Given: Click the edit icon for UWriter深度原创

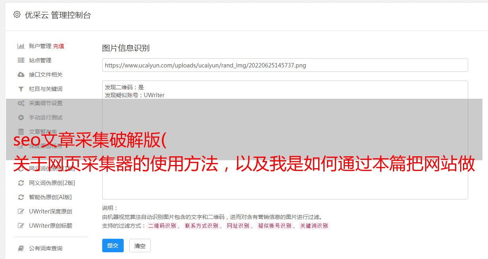Looking at the screenshot, I should click(21, 211).
